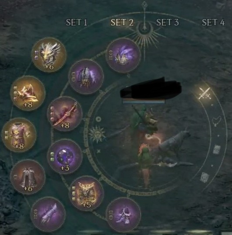Select the gold dragon helmet +6 slot
Screen dimensions: 232x235
pyautogui.click(x=49, y=55)
